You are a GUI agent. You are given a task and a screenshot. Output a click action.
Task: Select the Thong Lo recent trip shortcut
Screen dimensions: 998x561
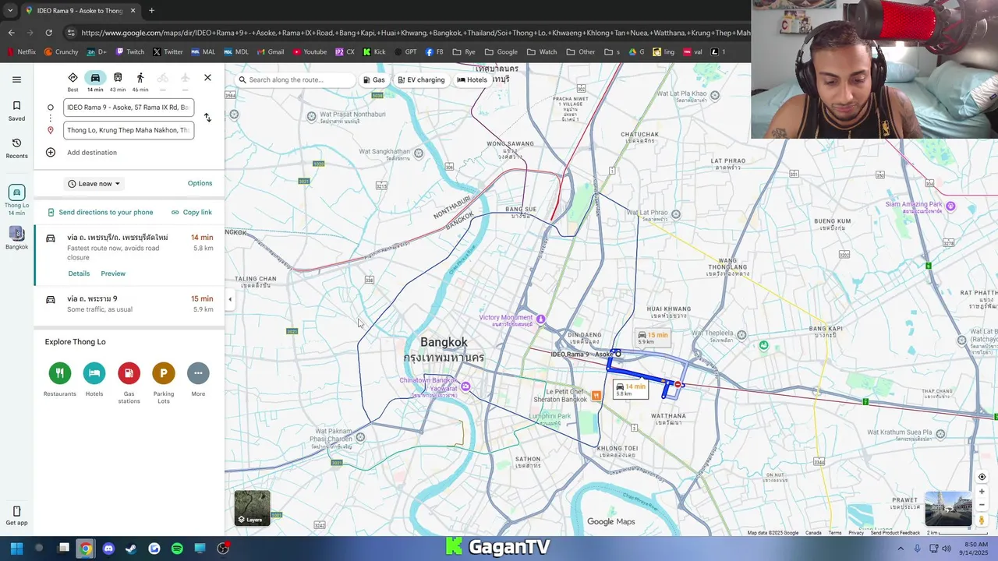click(16, 199)
